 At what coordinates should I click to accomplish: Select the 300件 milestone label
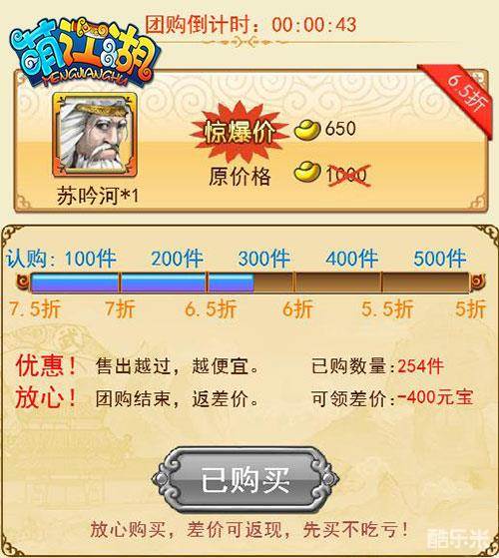click(x=264, y=259)
